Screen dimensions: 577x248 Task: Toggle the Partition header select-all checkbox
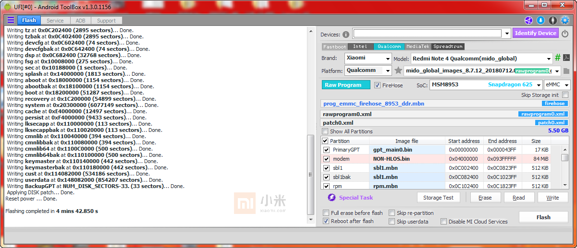[325, 141]
